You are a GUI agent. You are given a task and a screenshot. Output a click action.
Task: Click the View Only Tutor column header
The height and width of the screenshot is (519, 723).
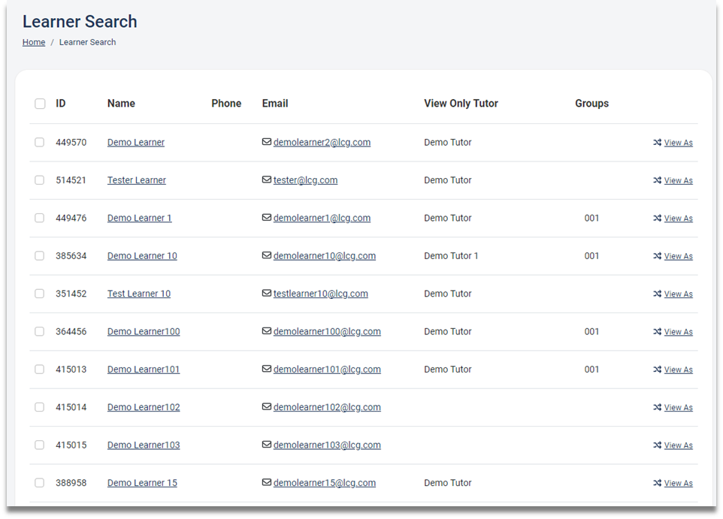click(461, 103)
